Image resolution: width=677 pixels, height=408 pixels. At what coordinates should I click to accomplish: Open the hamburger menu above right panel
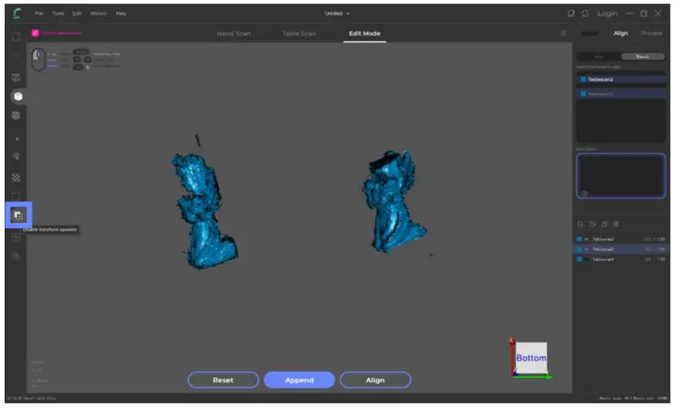pyautogui.click(x=563, y=33)
